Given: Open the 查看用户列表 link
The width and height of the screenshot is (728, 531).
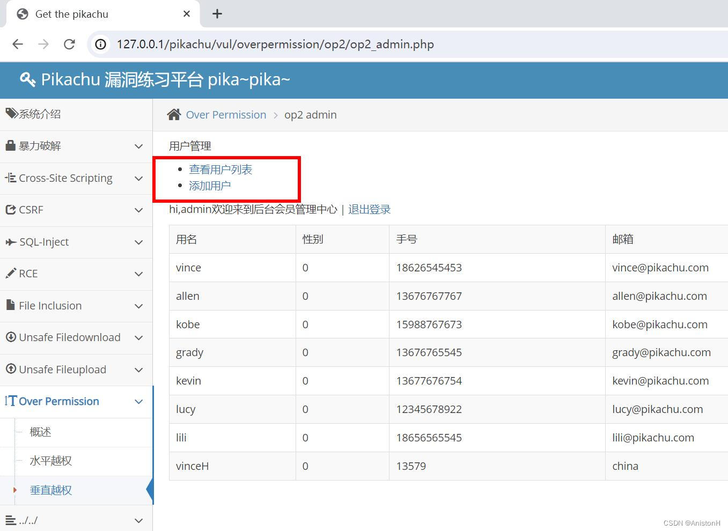Looking at the screenshot, I should tap(220, 169).
